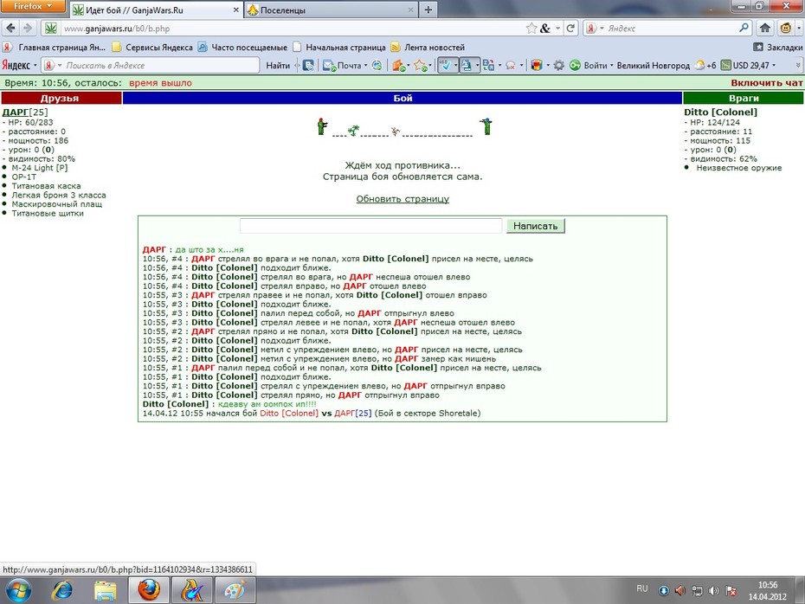Click the Yandex toolbar bookmarks star icon

click(x=421, y=65)
